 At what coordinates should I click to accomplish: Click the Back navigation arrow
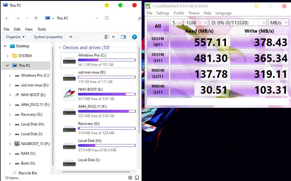8,18
